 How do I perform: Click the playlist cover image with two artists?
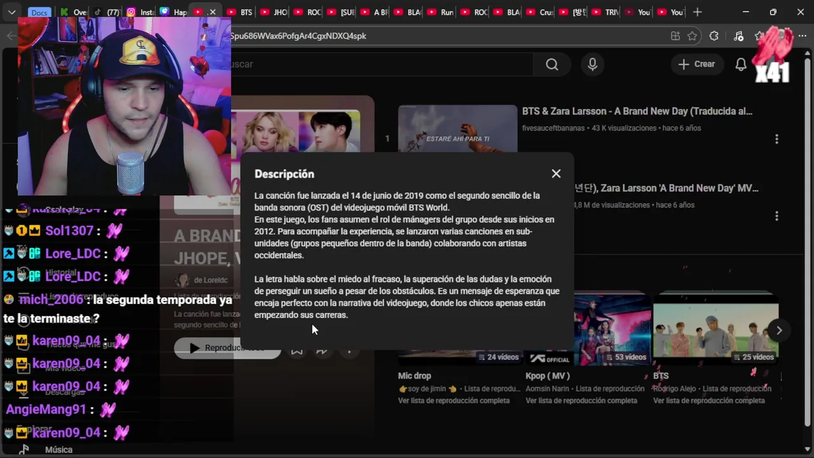tap(296, 132)
